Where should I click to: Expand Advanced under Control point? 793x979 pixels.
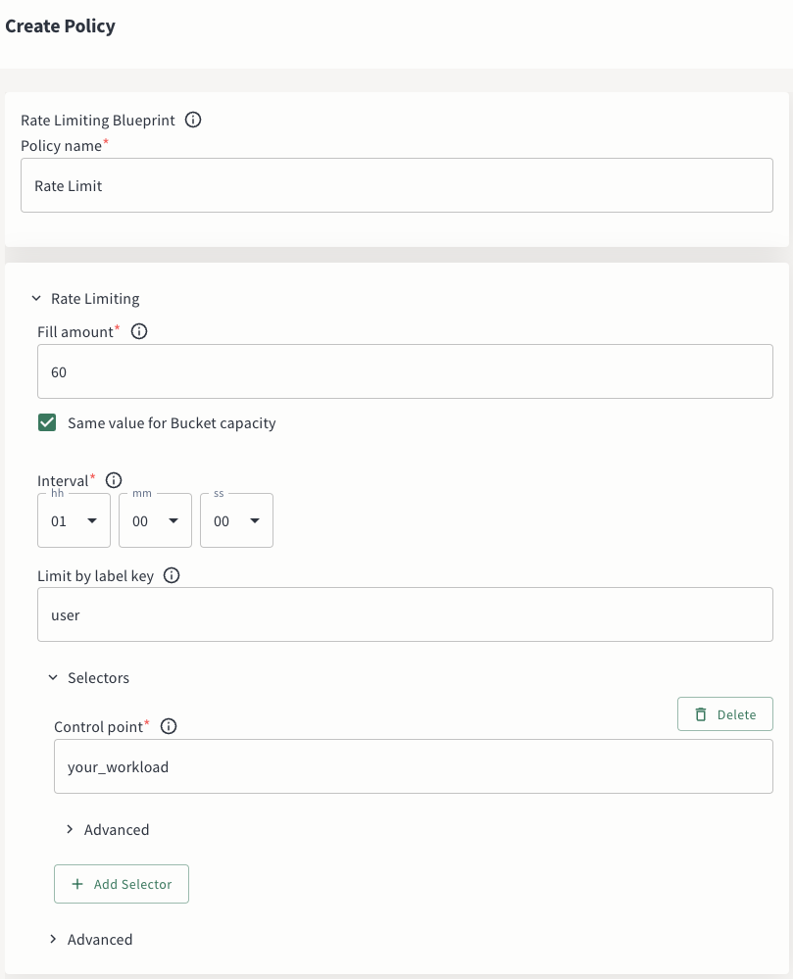pos(70,830)
